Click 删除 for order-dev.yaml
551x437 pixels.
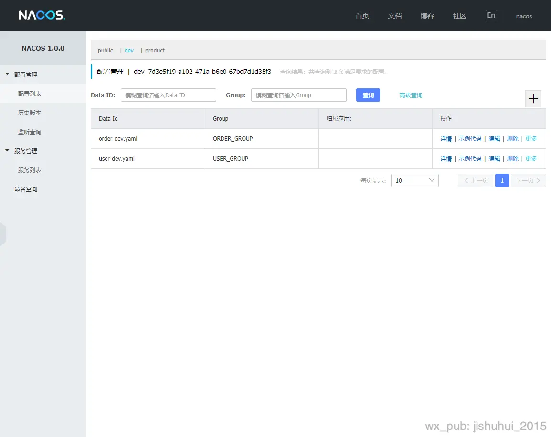point(512,139)
